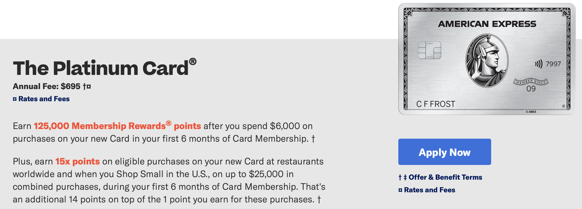Click the orange 125,000 Membership Rewards points text
The image size is (582, 209).
click(x=117, y=126)
